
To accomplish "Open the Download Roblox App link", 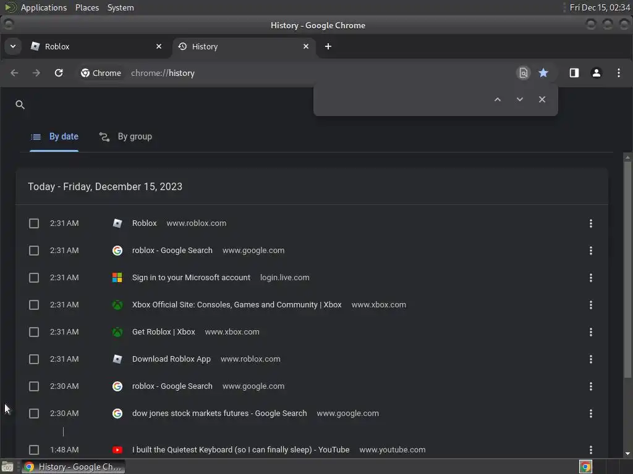I will pos(171,359).
